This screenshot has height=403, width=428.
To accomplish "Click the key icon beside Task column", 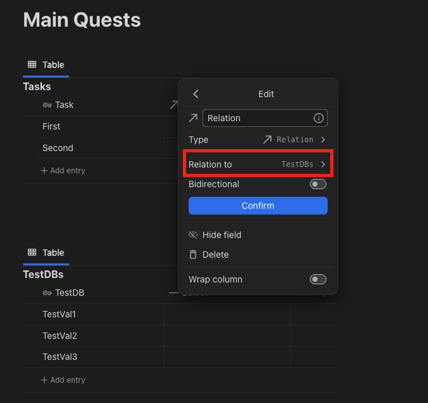I will [x=47, y=105].
